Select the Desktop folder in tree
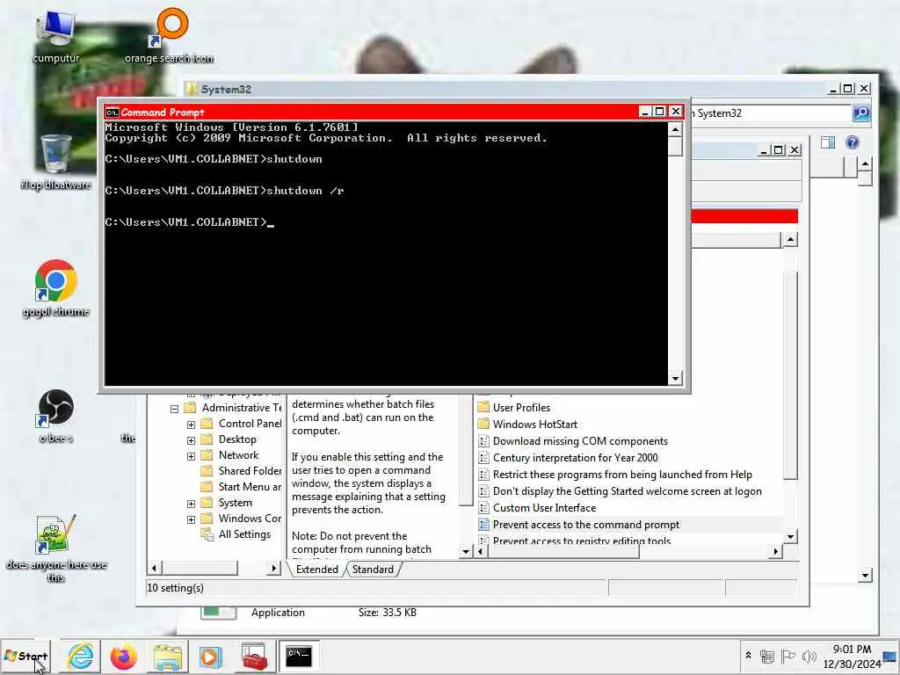Screen dimensions: 900x675 coord(229,439)
